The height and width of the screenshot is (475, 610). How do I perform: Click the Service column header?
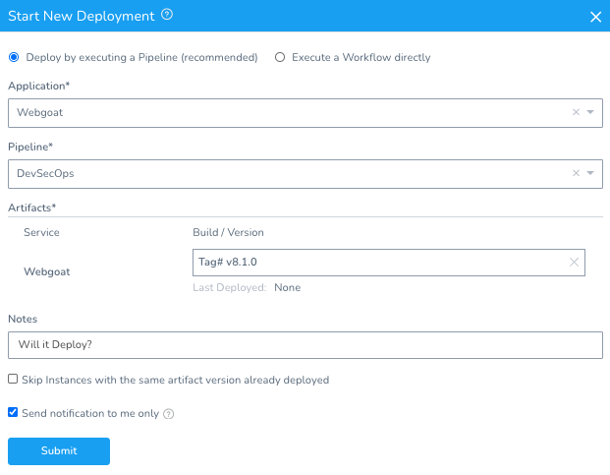click(x=41, y=232)
